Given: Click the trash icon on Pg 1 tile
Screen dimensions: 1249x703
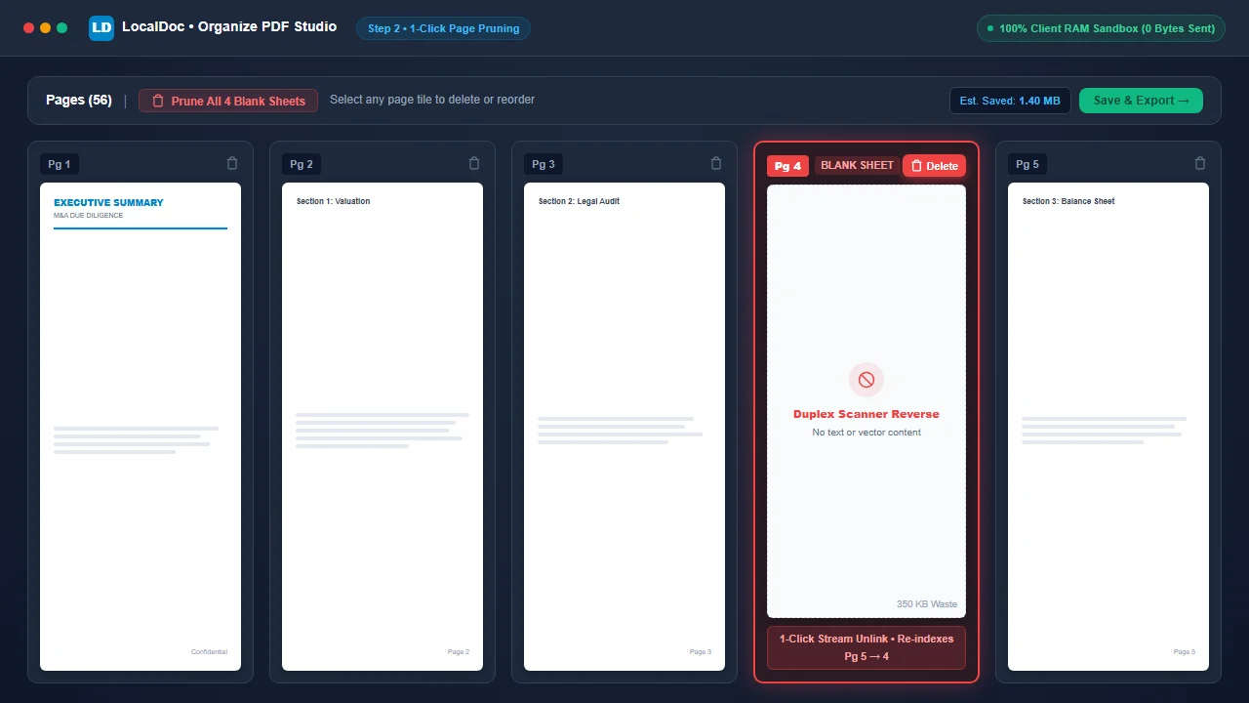Looking at the screenshot, I should [232, 164].
